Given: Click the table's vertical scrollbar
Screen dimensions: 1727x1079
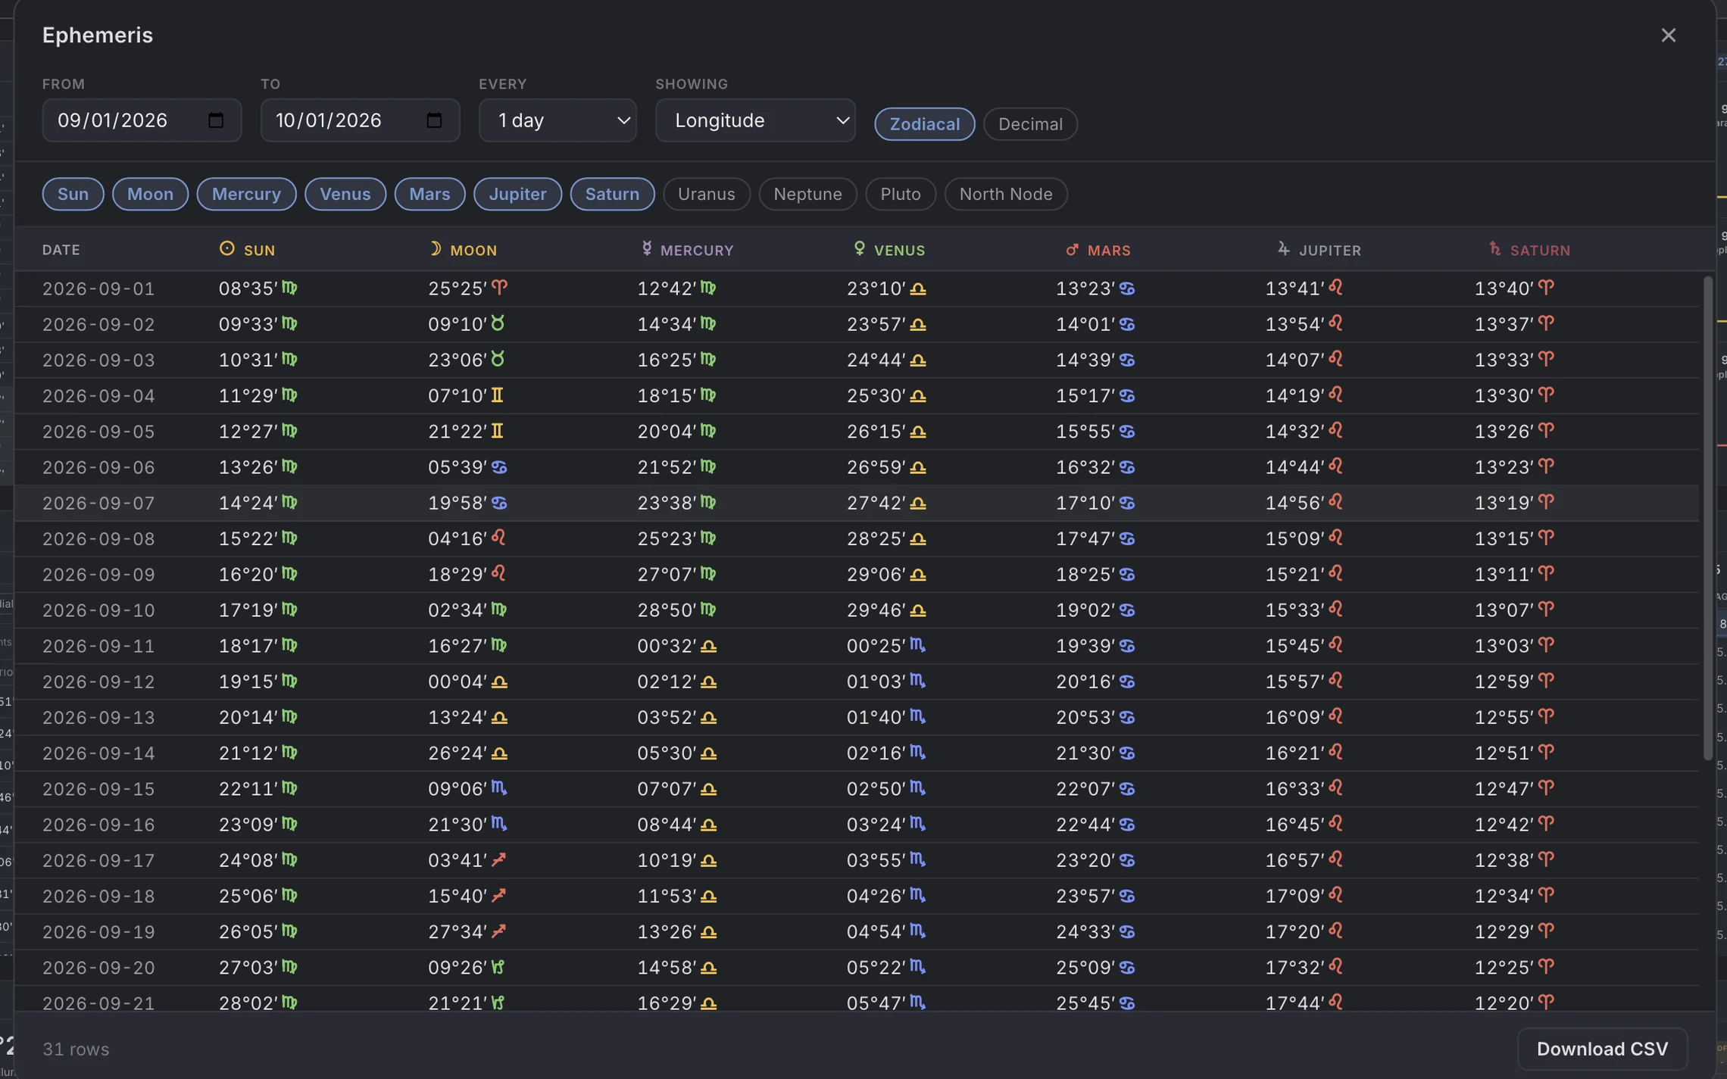Looking at the screenshot, I should [1707, 519].
